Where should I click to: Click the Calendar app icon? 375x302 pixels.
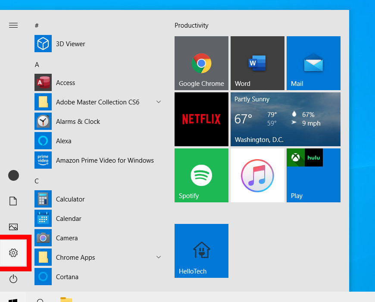[43, 218]
